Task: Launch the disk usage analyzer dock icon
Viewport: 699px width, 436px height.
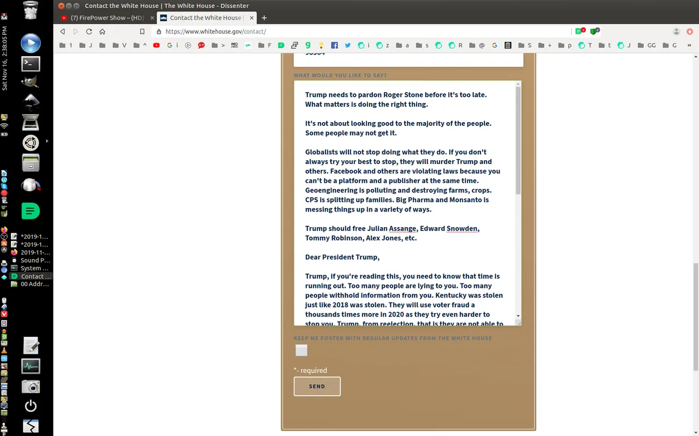Action: pos(31,185)
